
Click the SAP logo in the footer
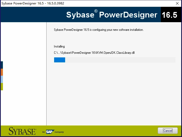50,132
